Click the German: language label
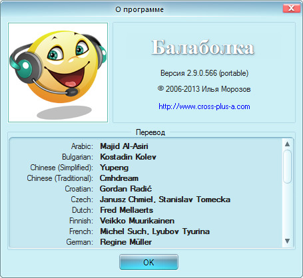The image size is (303, 278). [80, 242]
